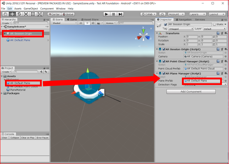This screenshot has width=229, height=164.
Task: Open Hierarchy Create dropdown
Action: (x=6, y=23)
